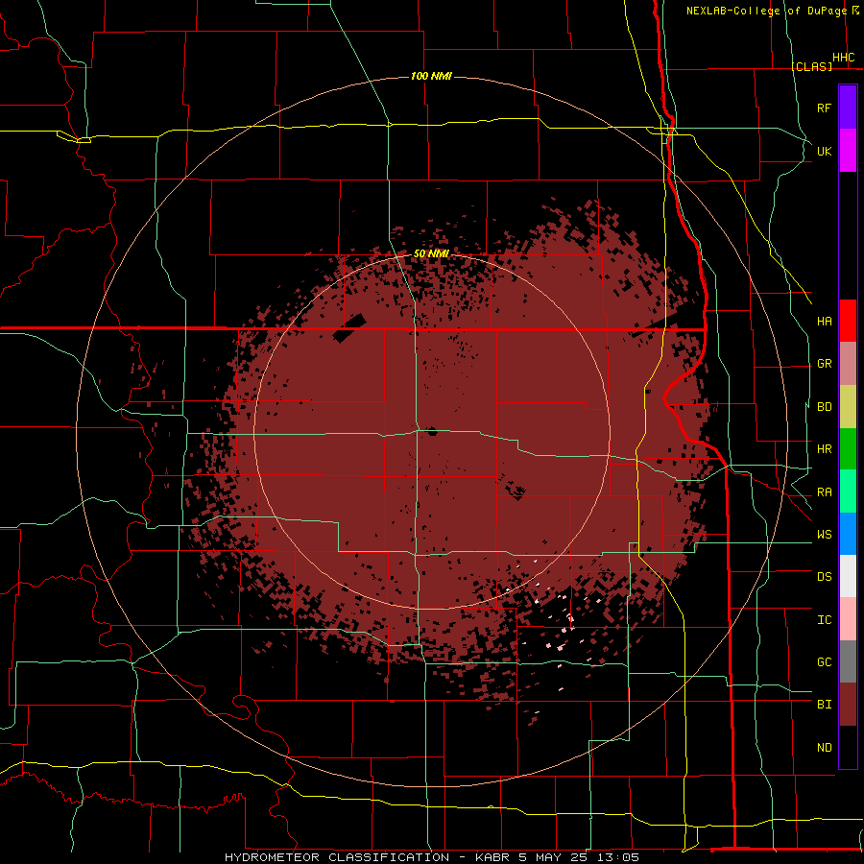Click the 'HA' legend label
Image resolution: width=864 pixels, height=864 pixels.
click(x=825, y=322)
